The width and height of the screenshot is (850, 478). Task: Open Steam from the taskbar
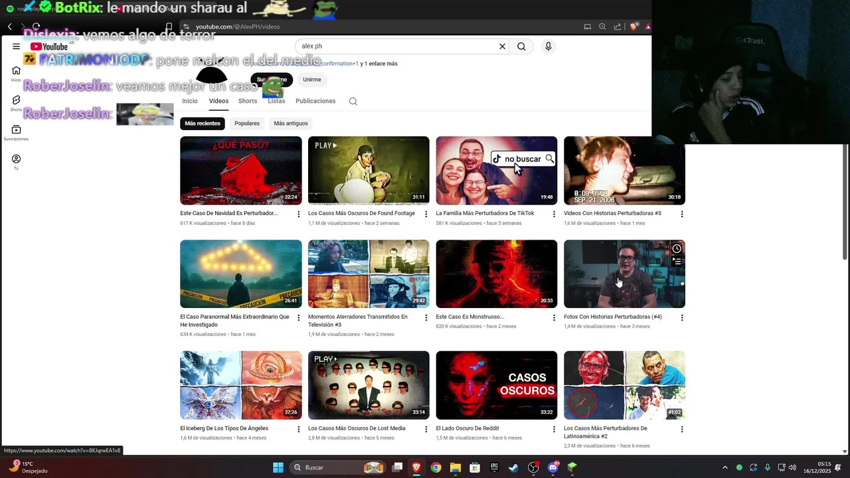coord(513,467)
